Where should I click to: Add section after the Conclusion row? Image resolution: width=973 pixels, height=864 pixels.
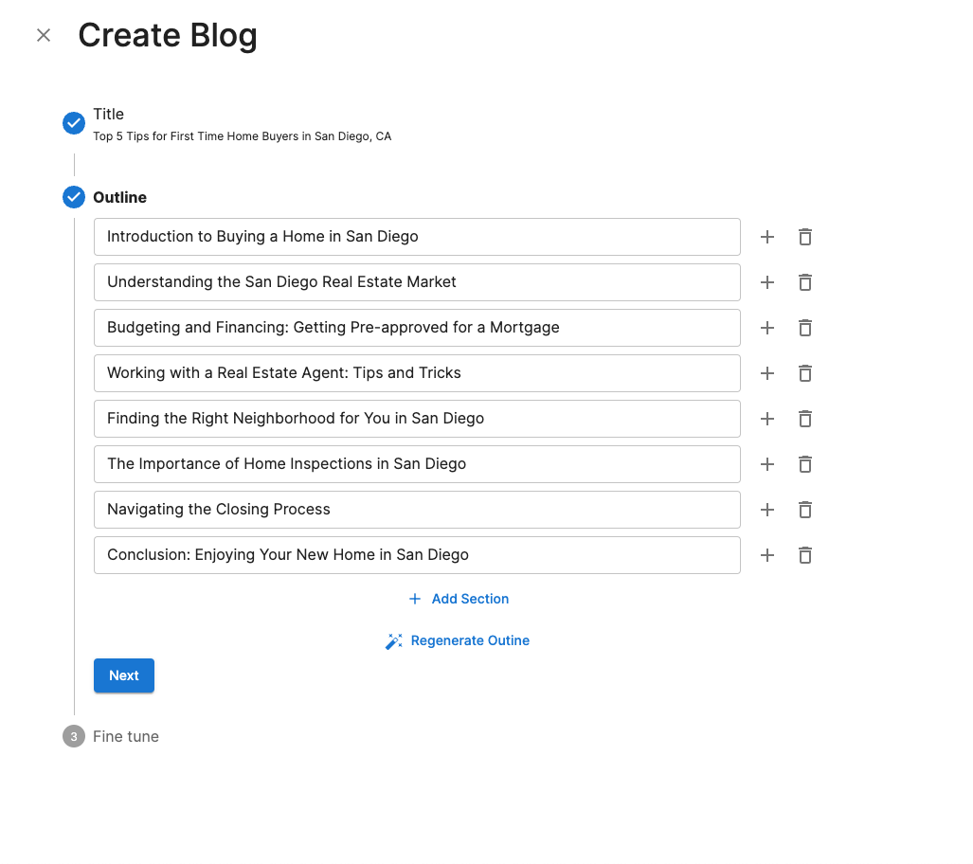(x=767, y=555)
